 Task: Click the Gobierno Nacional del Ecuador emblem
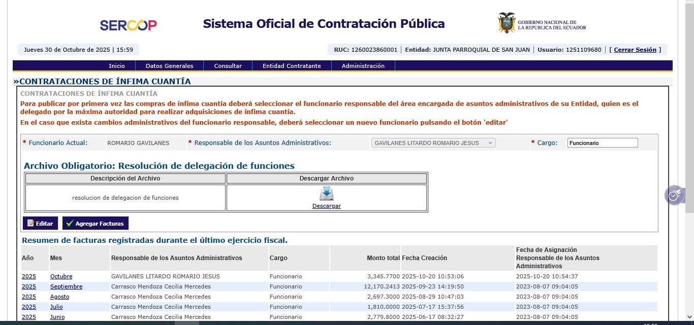[x=507, y=23]
